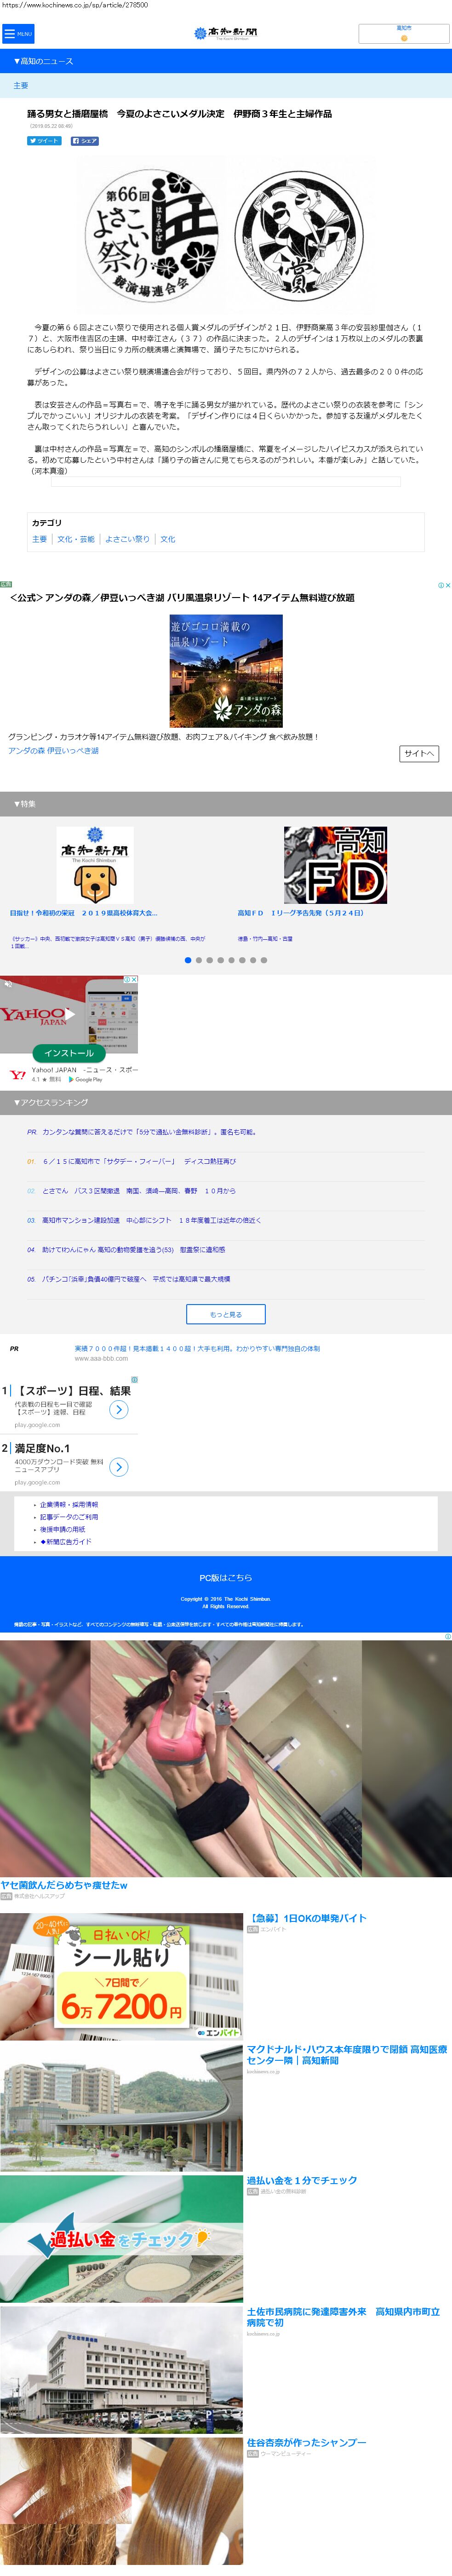This screenshot has width=452, height=2576.
Task: Open the 高知FD feature thumbnail
Action: click(335, 865)
